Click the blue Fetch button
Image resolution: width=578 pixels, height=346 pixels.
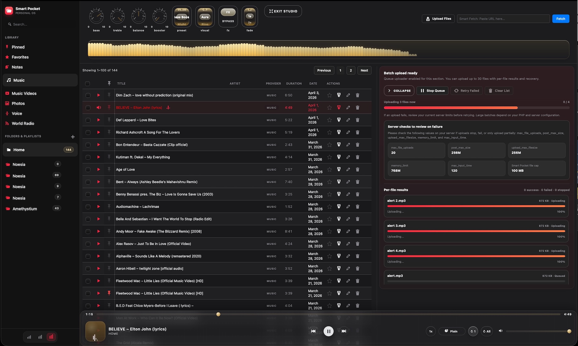pos(560,19)
